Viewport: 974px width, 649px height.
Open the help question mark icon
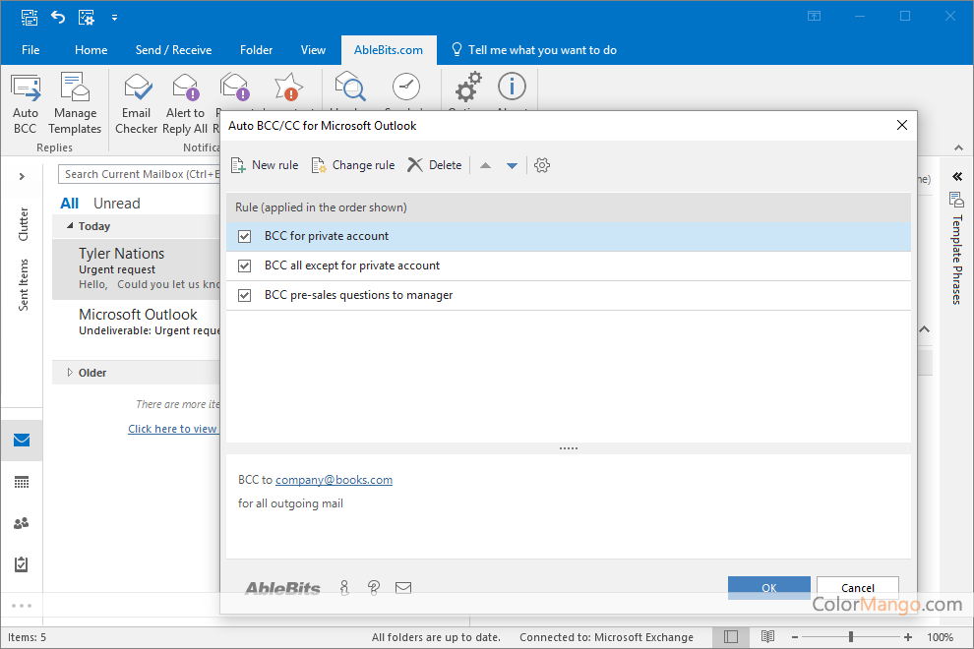tap(373, 587)
